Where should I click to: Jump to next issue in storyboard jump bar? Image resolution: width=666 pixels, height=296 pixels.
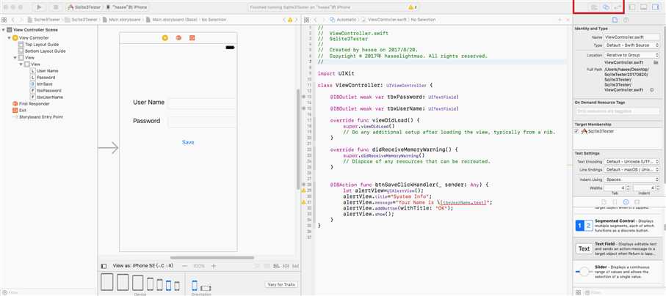click(296, 20)
